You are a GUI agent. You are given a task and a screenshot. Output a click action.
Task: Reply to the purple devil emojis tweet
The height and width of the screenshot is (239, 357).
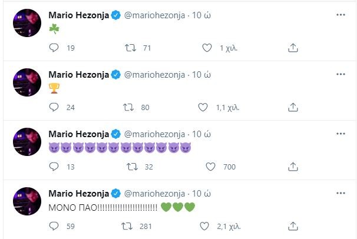pos(54,167)
